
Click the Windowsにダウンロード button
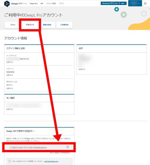click(x=113, y=3)
